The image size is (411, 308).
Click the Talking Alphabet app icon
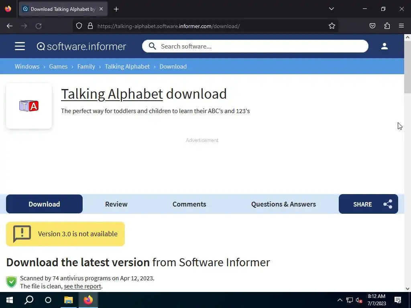29,106
